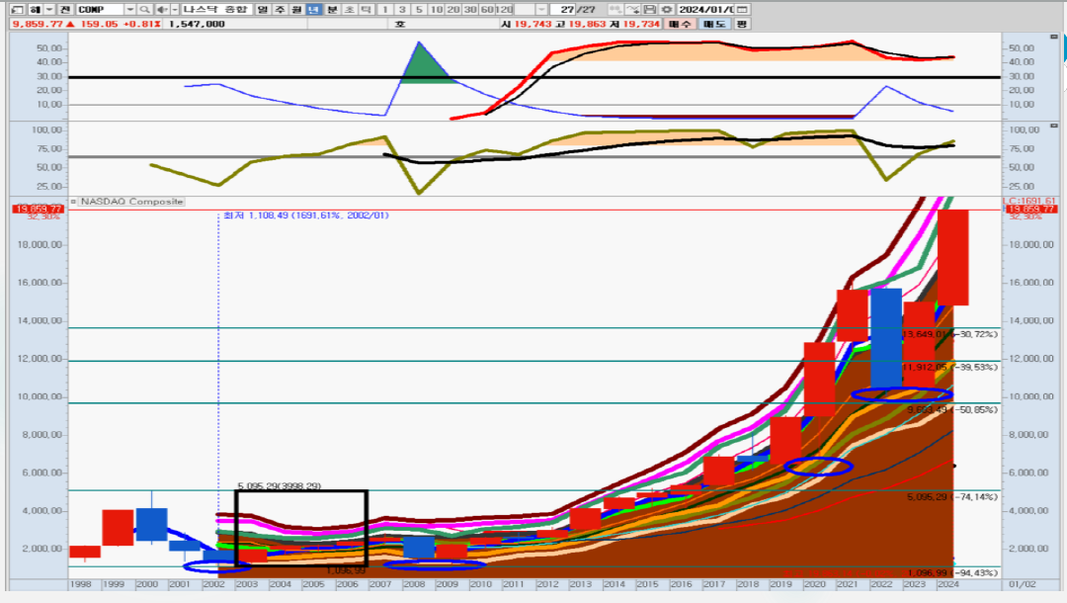Image resolution: width=1067 pixels, height=603 pixels.
Task: Choose interval 10 button
Action: [437, 10]
